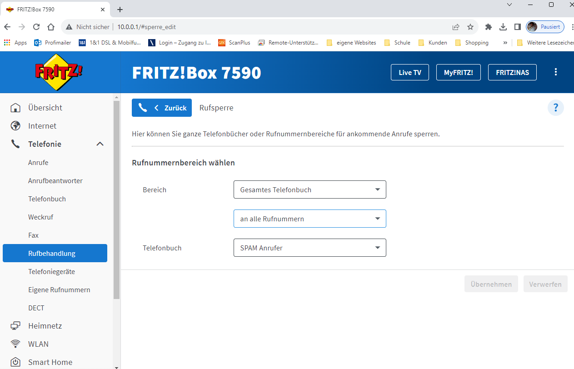Open Telefonbuch dropdown showing SPAM Anrufer
The width and height of the screenshot is (574, 369).
tap(309, 248)
